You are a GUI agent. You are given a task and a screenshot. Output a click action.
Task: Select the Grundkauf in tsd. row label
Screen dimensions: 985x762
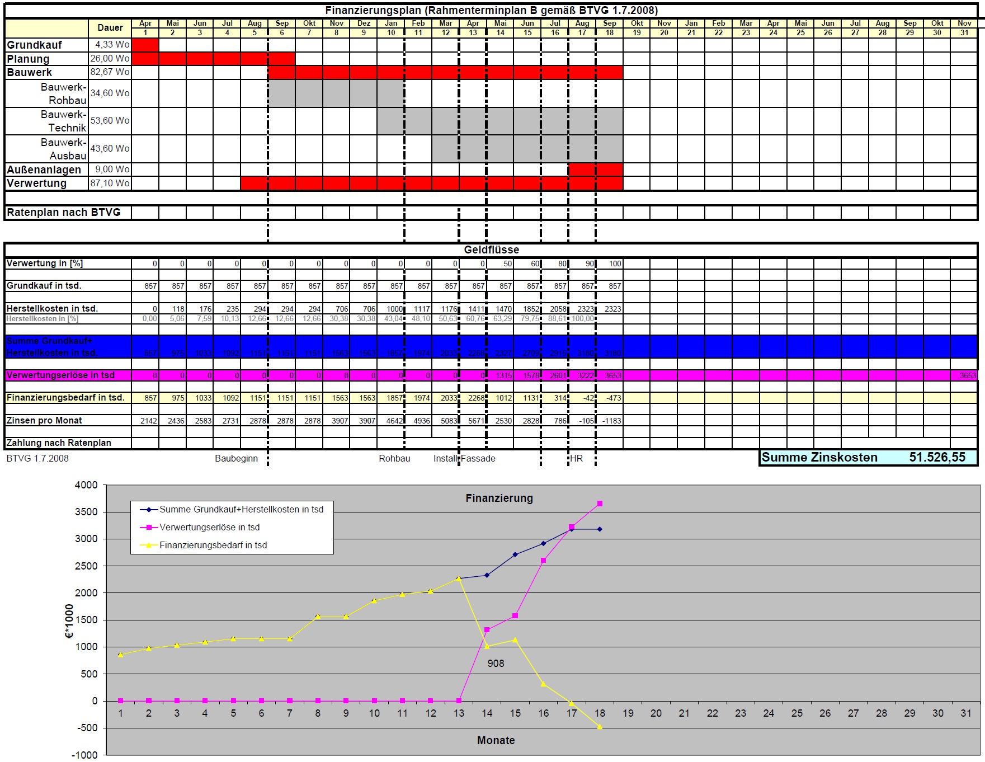(44, 286)
